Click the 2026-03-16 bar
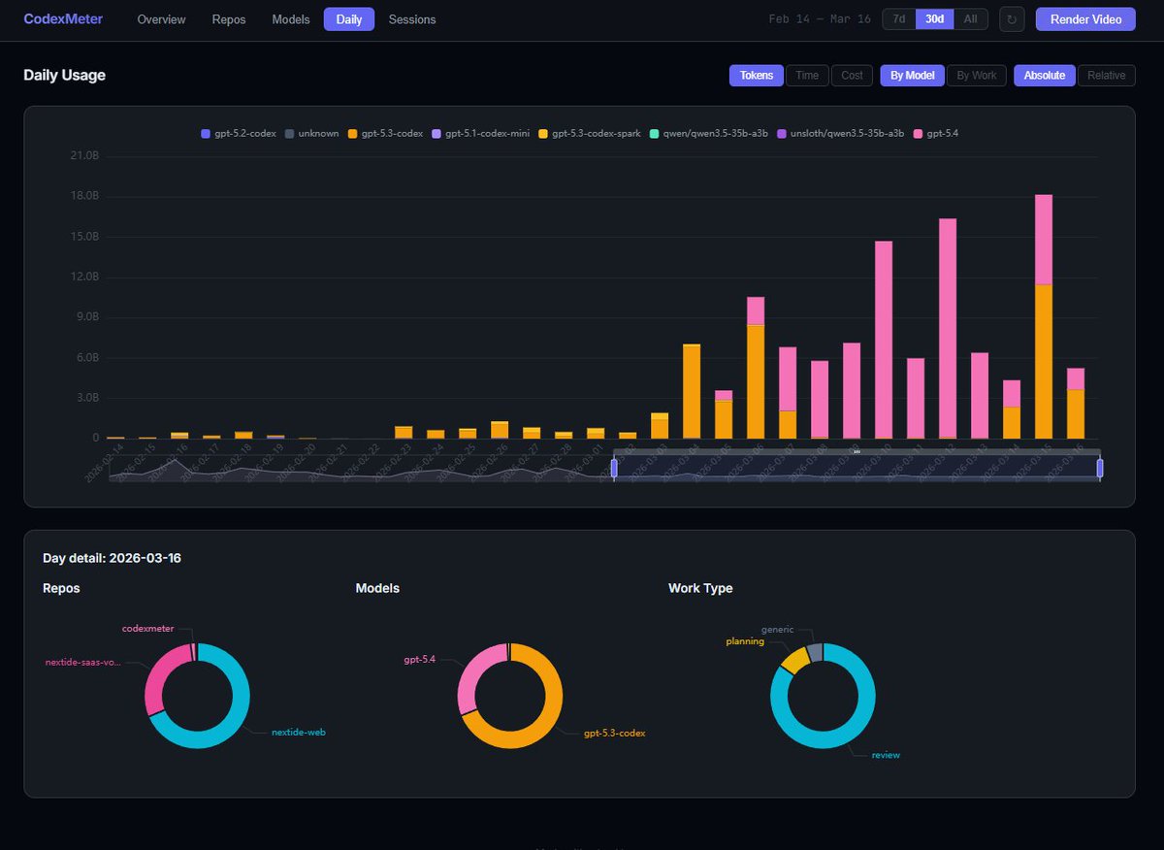 1076,404
